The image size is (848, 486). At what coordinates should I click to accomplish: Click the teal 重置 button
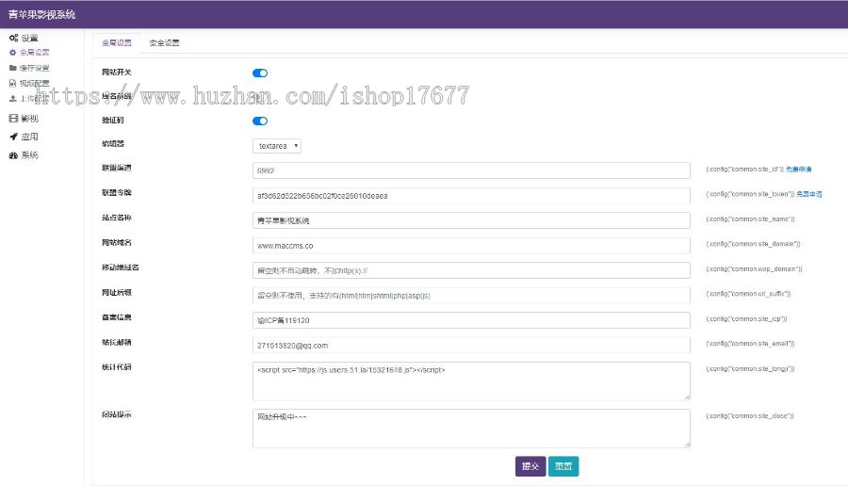coord(563,466)
